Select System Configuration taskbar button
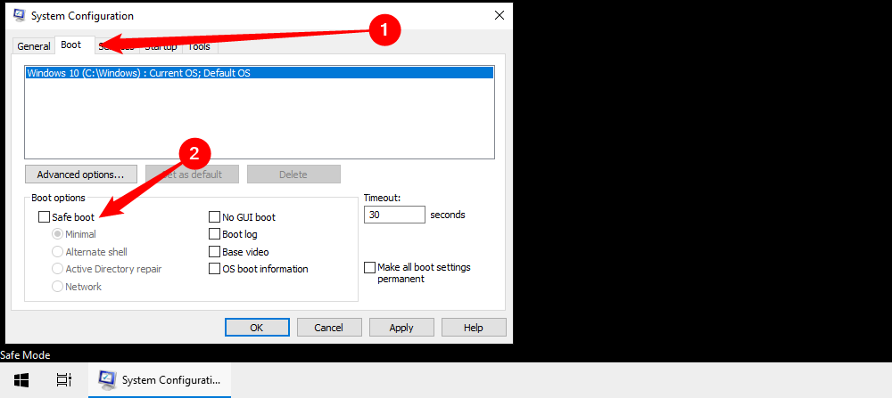This screenshot has height=398, width=892. [x=160, y=380]
